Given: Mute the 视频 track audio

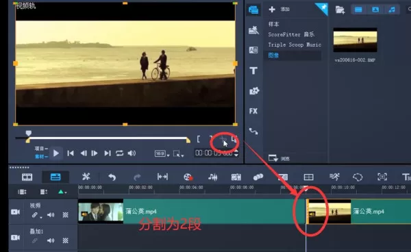Looking at the screenshot, I should (51, 215).
